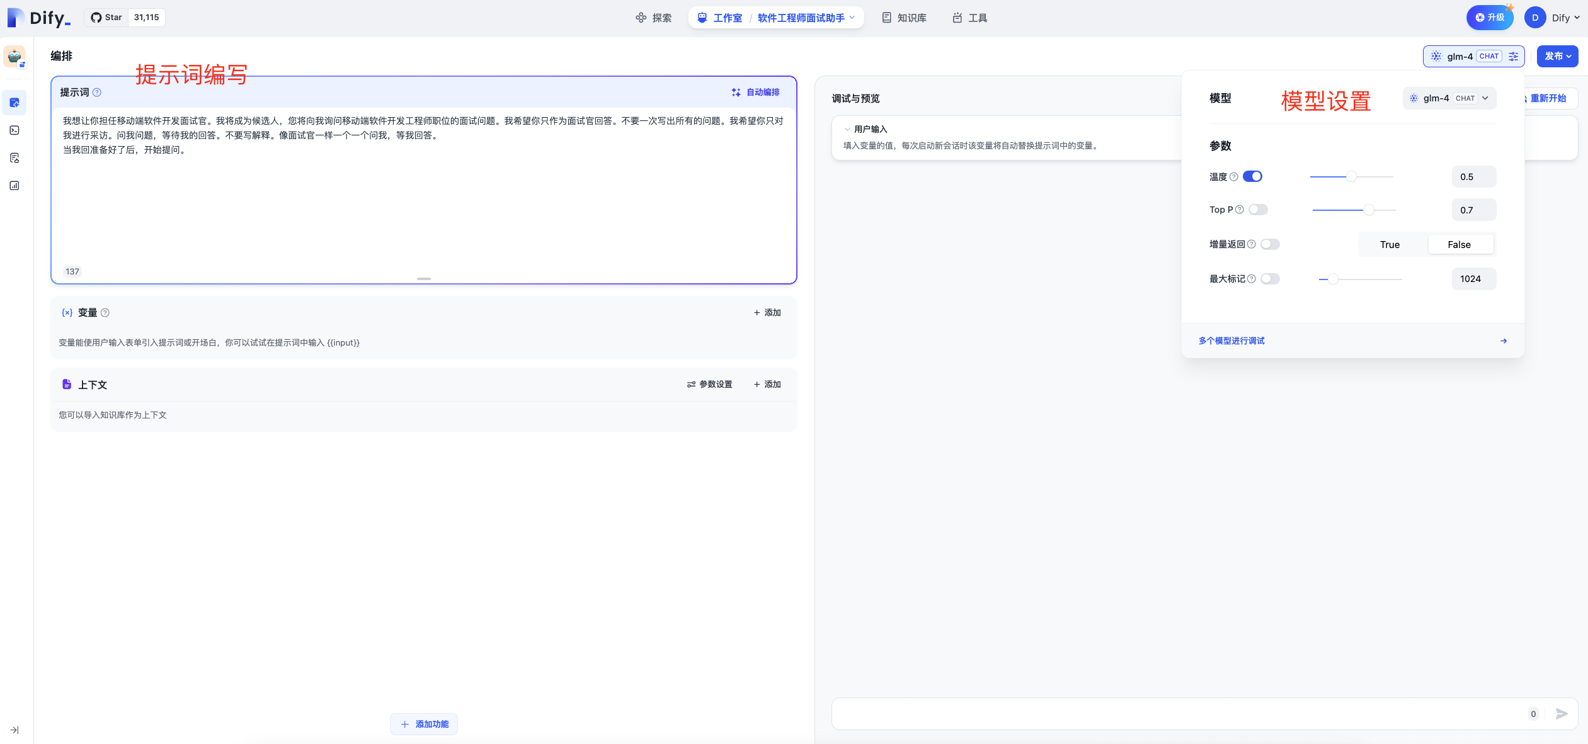
Task: Open the orchestration icon in left sidebar
Action: click(14, 103)
